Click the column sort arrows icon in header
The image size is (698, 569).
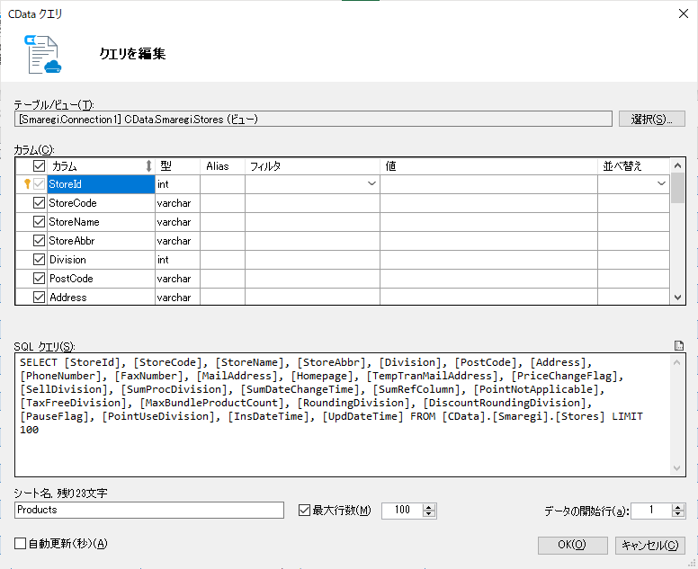coord(148,166)
